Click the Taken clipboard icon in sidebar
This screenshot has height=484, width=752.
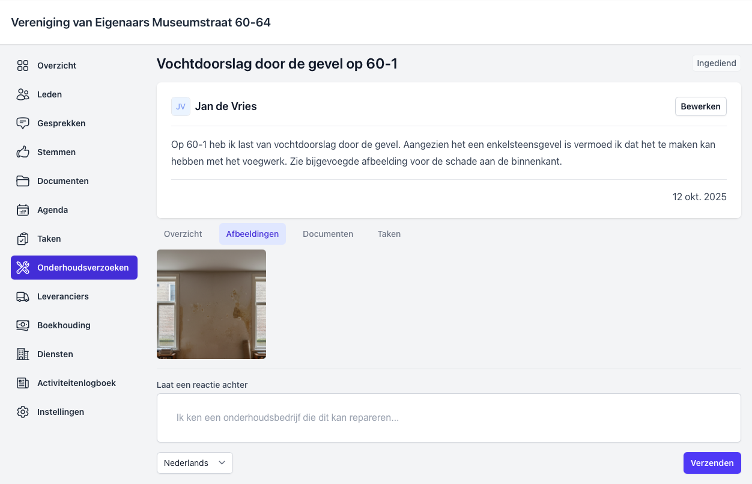tap(23, 239)
